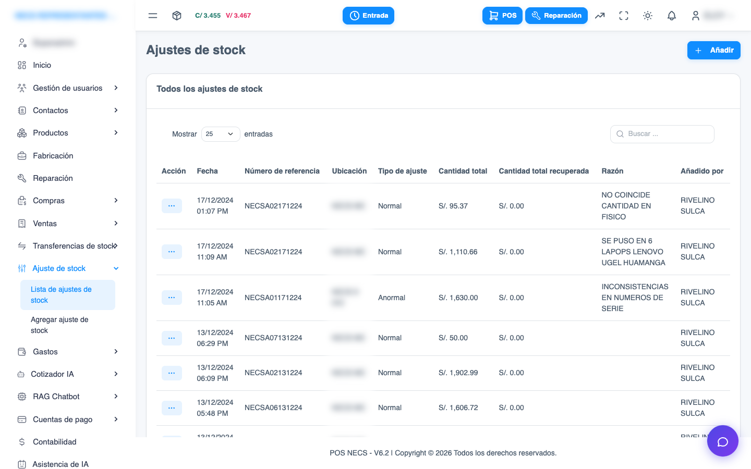Open Contabilidad menu entry
Viewport: 751px width, 469px height.
click(55, 442)
